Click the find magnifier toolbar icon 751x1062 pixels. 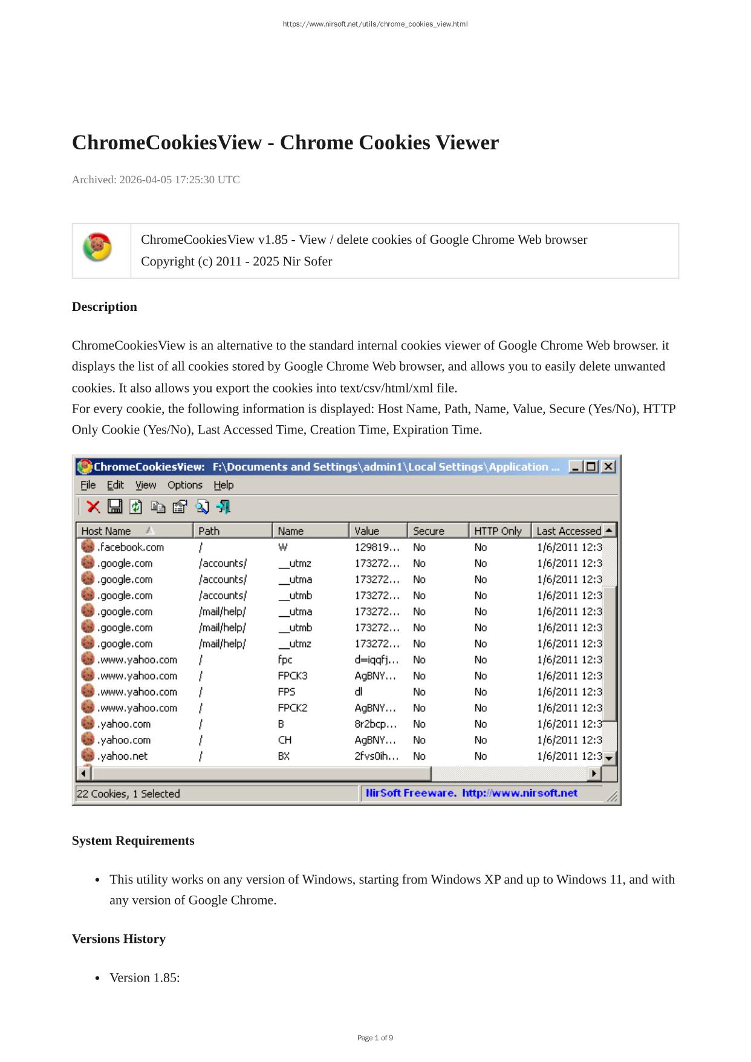click(x=202, y=507)
